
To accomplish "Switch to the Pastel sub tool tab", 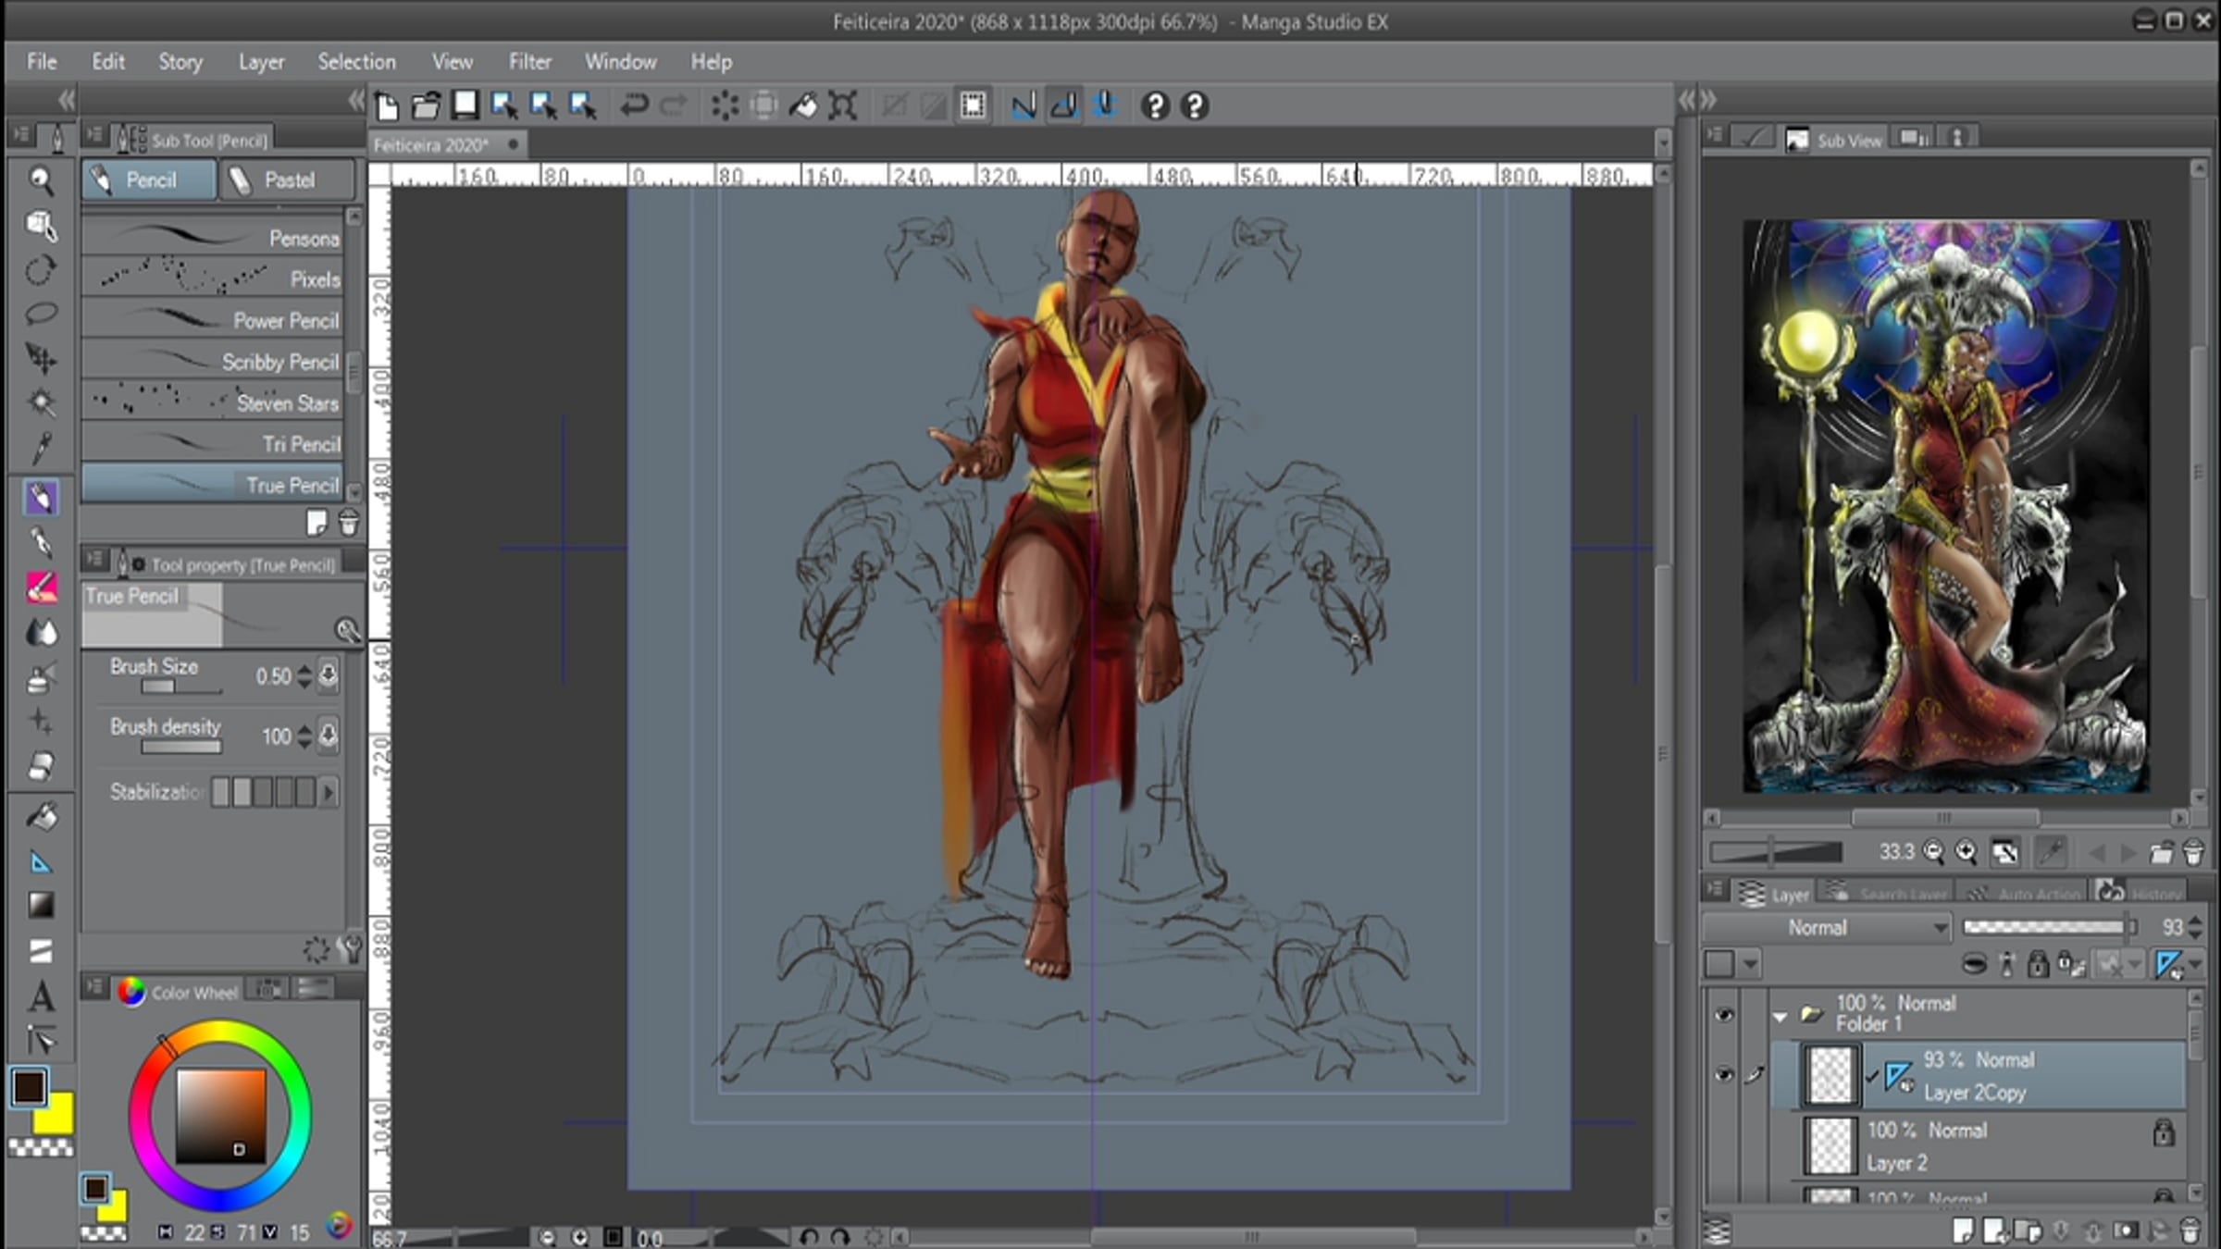I will point(286,180).
